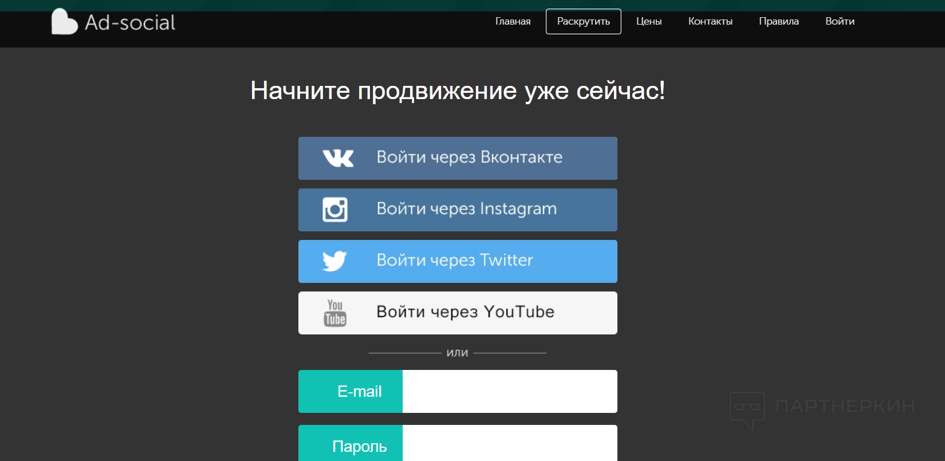Click the Ad-social brand name

(130, 23)
